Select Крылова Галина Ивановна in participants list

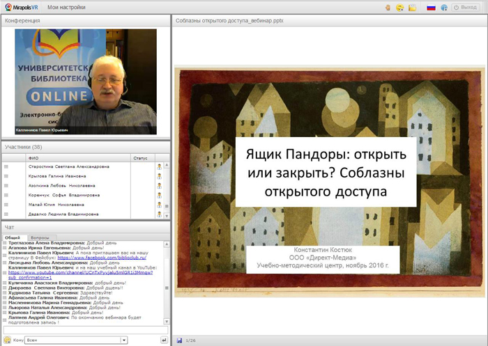tap(57, 176)
